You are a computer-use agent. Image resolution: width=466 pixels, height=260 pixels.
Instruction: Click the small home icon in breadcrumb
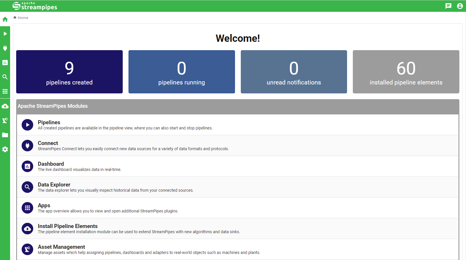coord(15,18)
